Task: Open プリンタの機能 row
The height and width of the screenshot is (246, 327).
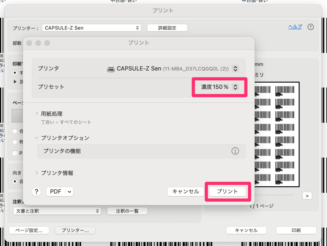Action: click(134, 151)
